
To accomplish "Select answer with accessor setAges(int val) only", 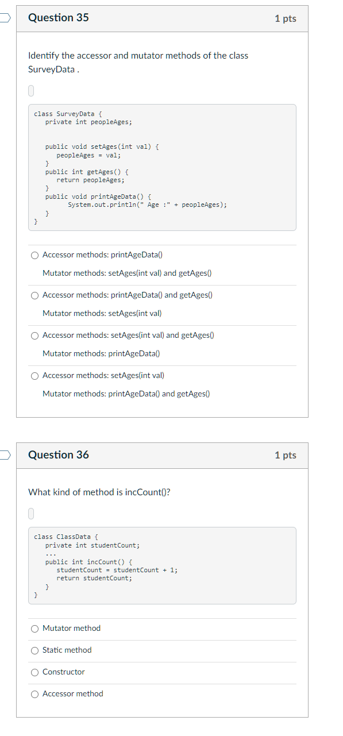I will (35, 375).
